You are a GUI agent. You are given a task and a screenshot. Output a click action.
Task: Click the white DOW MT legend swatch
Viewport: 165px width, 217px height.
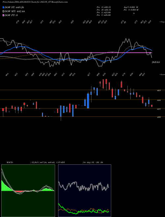[x=4, y=12]
